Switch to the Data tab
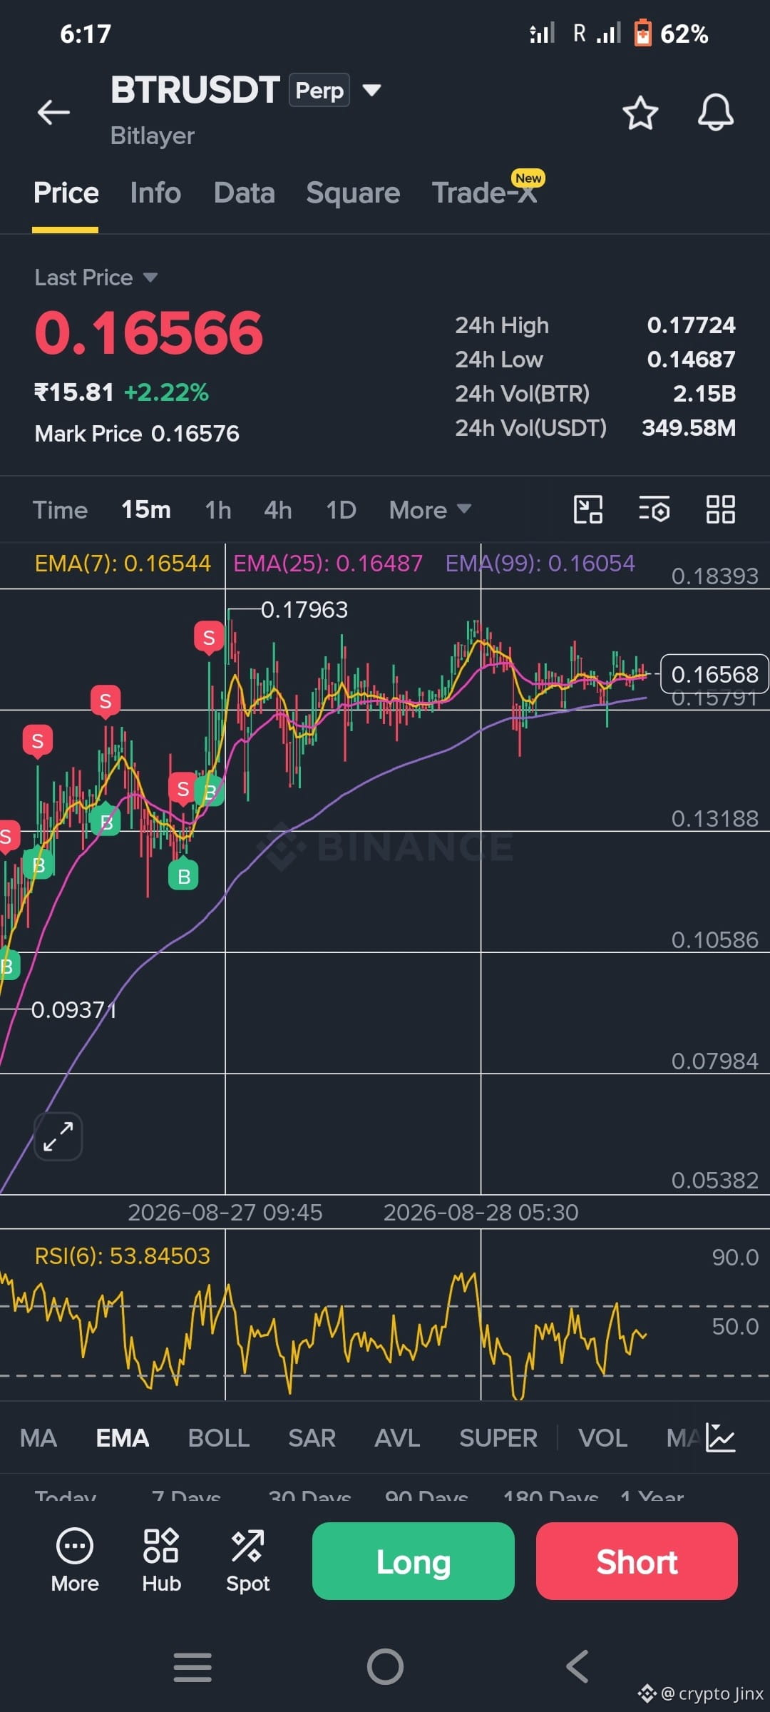The width and height of the screenshot is (770, 1712). [244, 193]
